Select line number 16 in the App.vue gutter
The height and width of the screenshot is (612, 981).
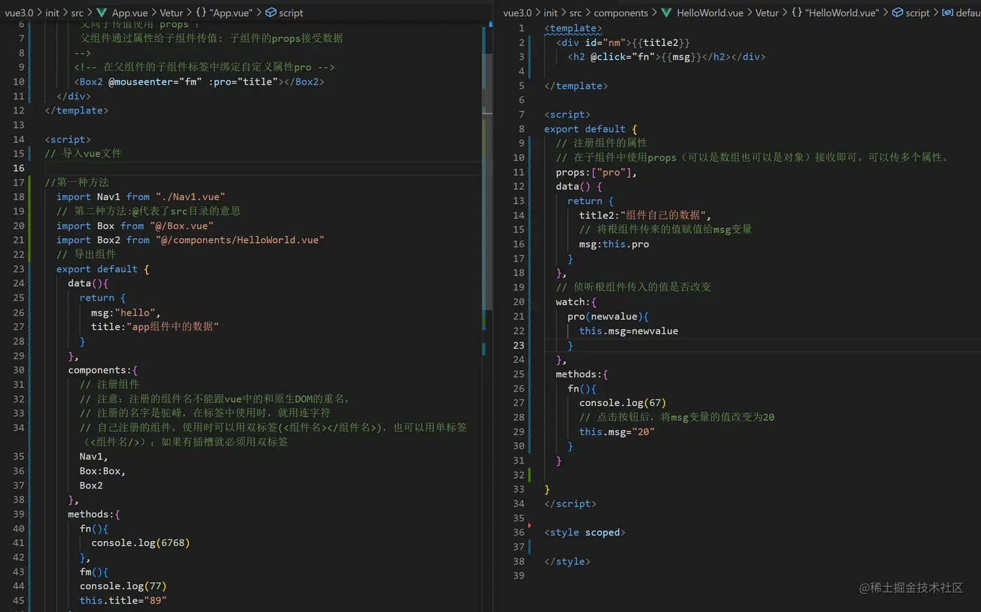coord(18,168)
